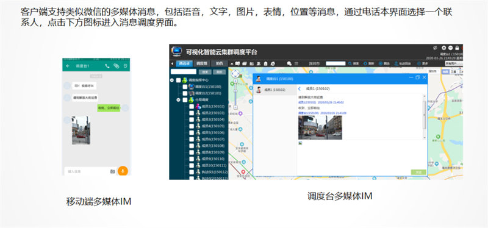Click the lock icon in platform header

tap(457, 48)
